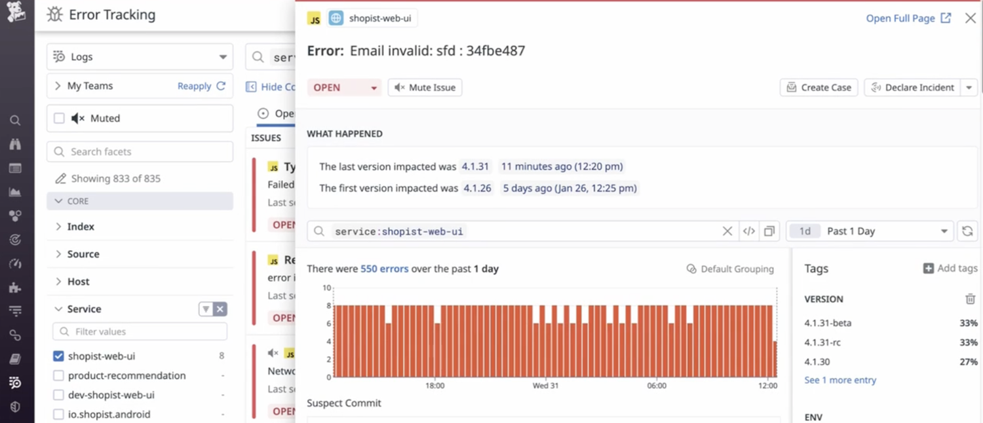
Task: Open the Integrations puzzle-piece icon
Action: click(x=15, y=287)
